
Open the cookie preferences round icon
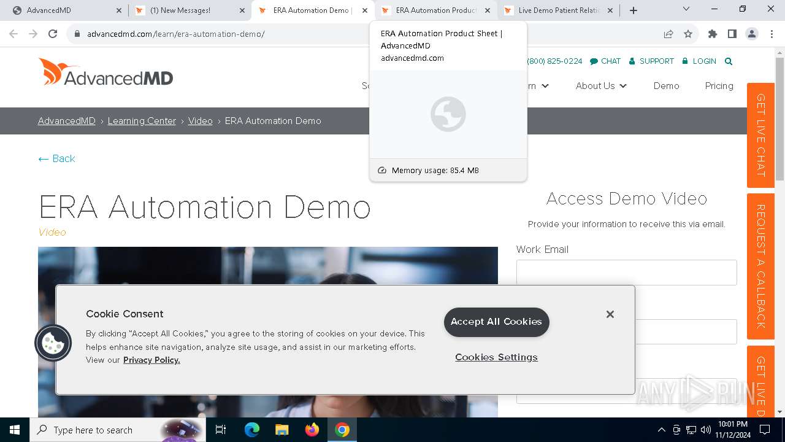pos(53,343)
